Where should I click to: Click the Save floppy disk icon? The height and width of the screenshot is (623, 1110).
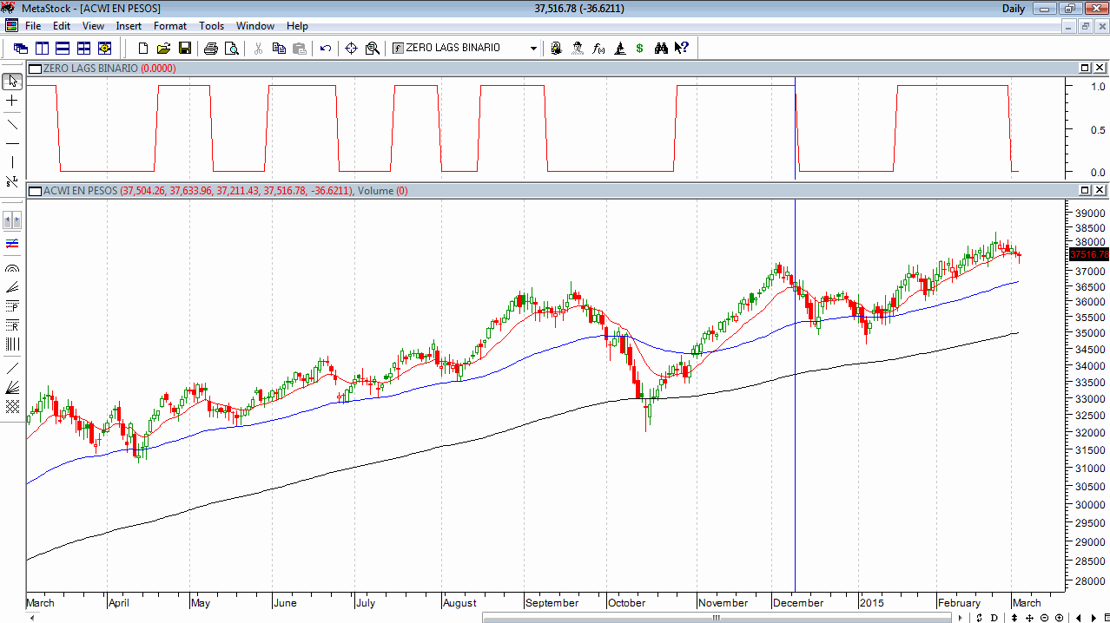point(185,49)
